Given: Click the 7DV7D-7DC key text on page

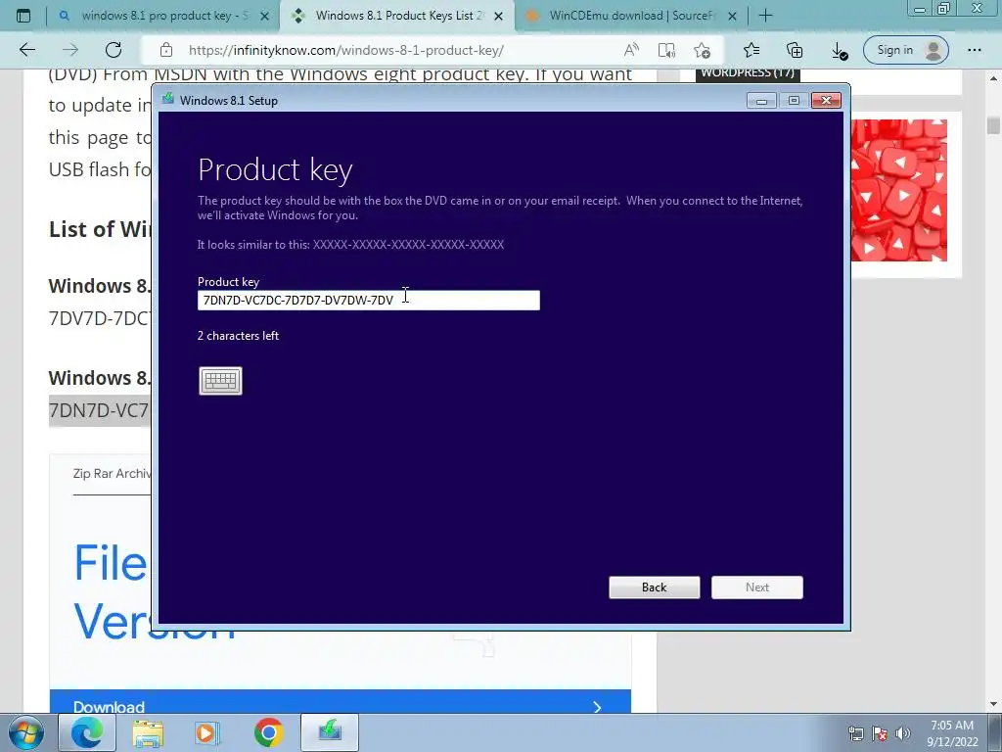Looking at the screenshot, I should (x=99, y=318).
